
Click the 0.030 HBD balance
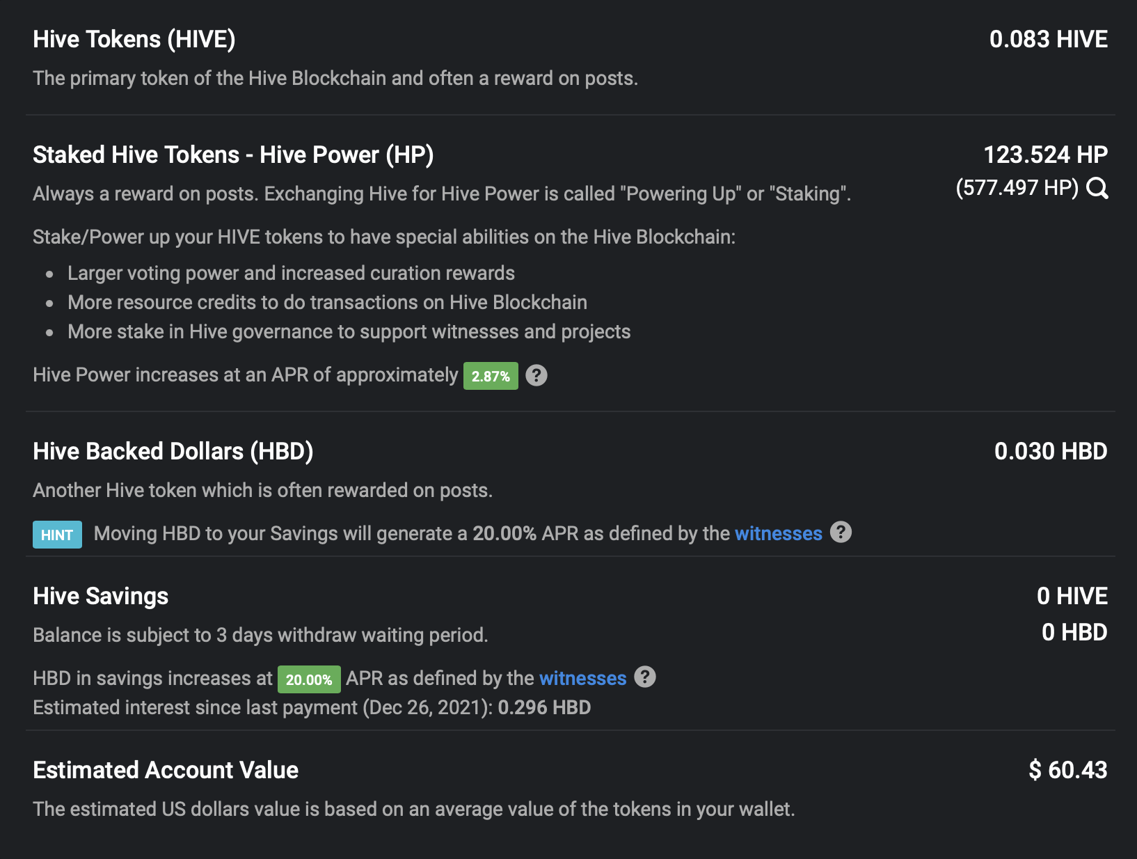[x=1050, y=451]
